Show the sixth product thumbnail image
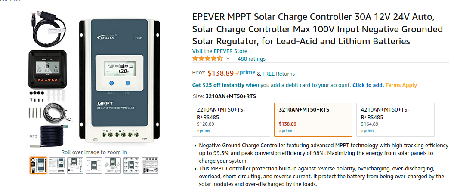 [131, 165]
